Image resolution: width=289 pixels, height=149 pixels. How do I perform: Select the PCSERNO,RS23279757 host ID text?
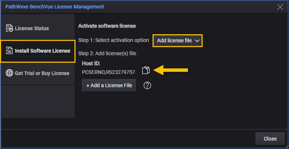point(108,72)
